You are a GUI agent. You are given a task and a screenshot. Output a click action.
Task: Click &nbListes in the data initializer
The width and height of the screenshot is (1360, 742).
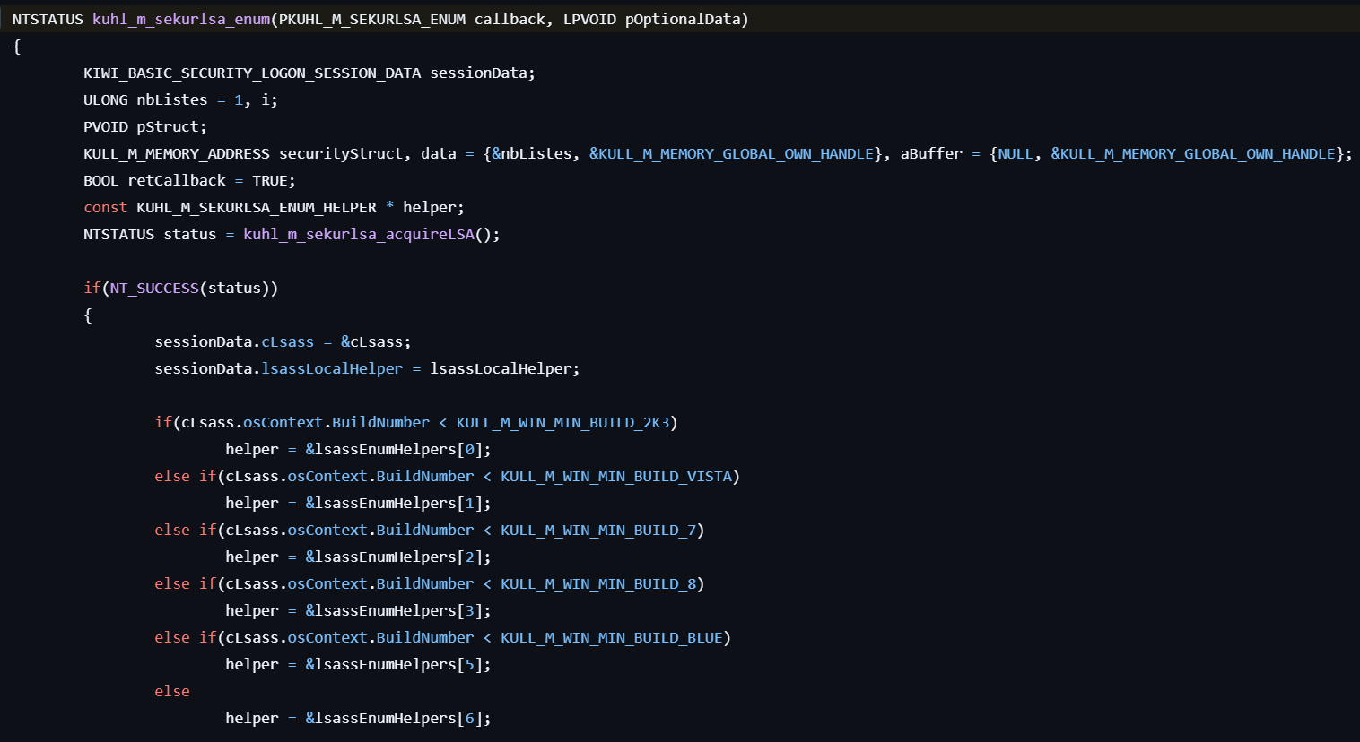coord(532,153)
